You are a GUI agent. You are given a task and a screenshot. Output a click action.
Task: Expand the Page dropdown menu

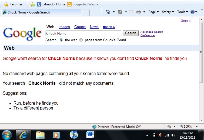pyautogui.click(x=153, y=12)
